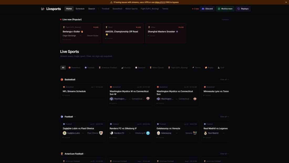
Task: Click the fire icon next to Berlanga v Butler
Action: [82, 32]
